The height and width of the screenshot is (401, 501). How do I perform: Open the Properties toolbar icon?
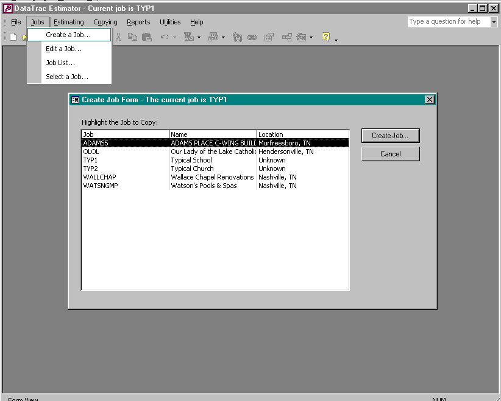coord(269,37)
